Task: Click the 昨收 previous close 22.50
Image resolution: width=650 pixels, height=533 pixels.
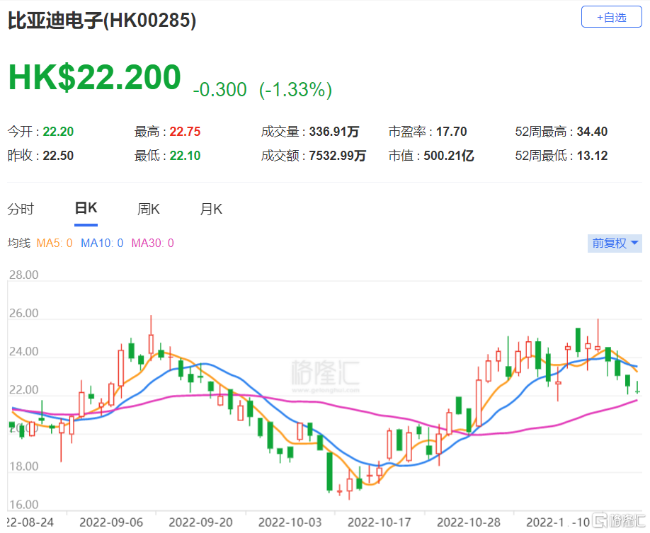Action: tap(58, 156)
